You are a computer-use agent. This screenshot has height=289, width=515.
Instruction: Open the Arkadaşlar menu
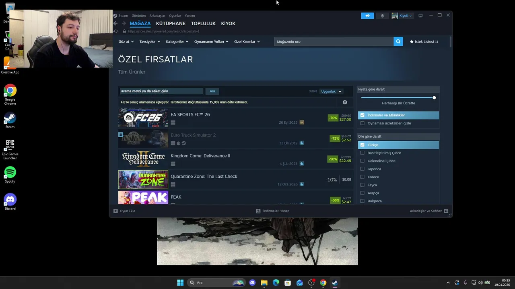pyautogui.click(x=157, y=16)
